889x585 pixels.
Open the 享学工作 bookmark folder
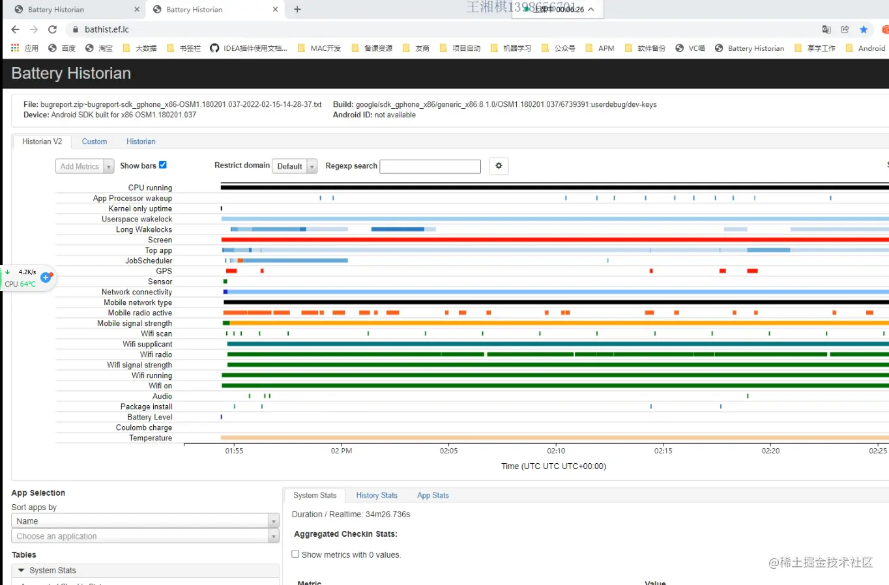(815, 48)
